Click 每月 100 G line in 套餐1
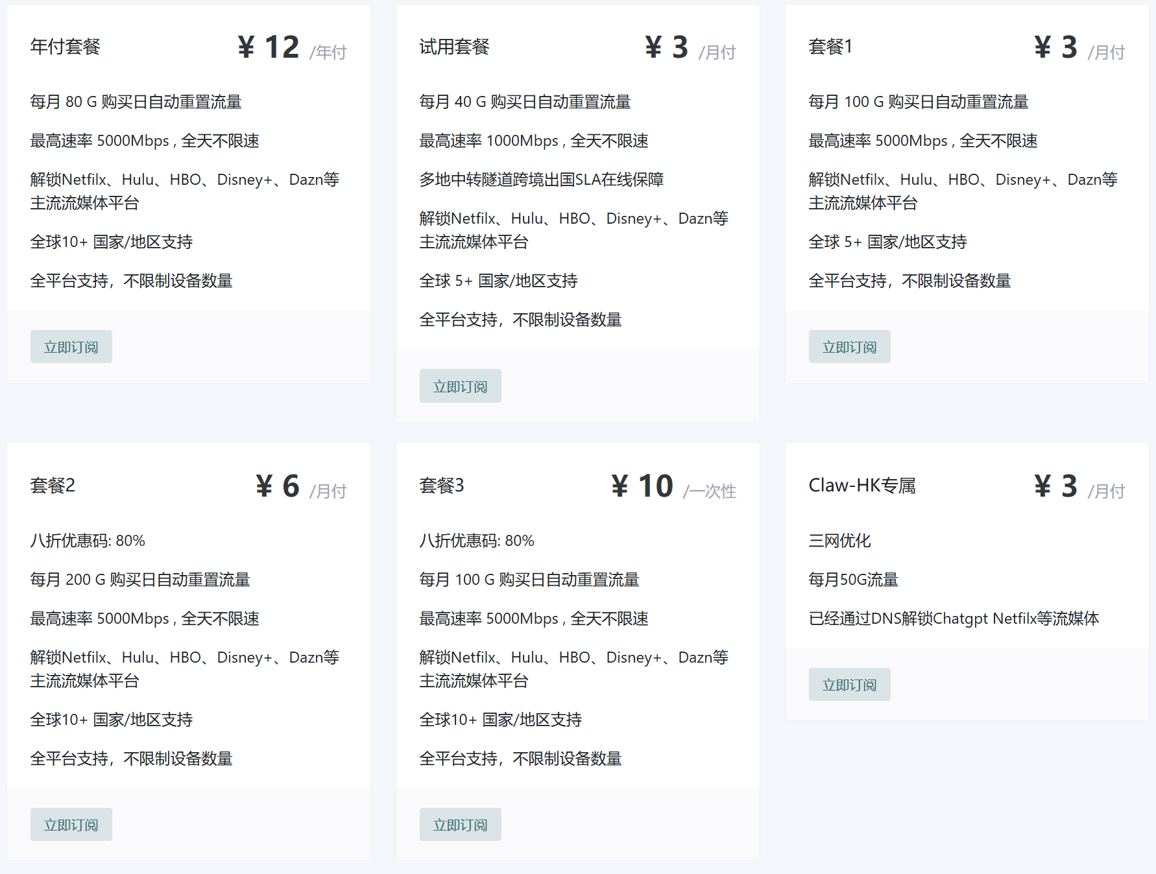Image resolution: width=1156 pixels, height=874 pixels. [x=919, y=102]
